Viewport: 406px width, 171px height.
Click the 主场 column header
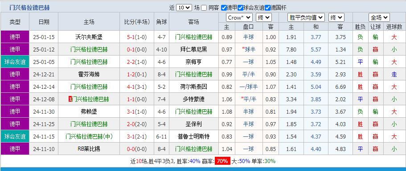click(89, 22)
